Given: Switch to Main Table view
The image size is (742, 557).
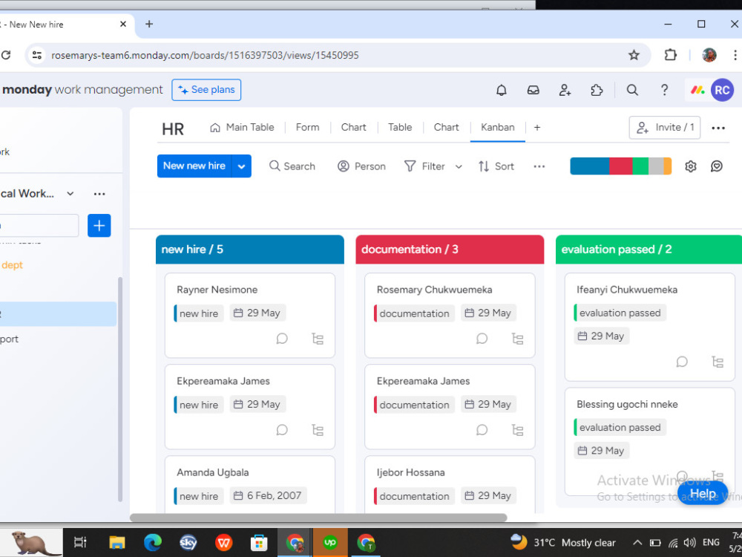Looking at the screenshot, I should coord(242,128).
